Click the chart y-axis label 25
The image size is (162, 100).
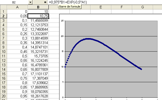click(62, 21)
